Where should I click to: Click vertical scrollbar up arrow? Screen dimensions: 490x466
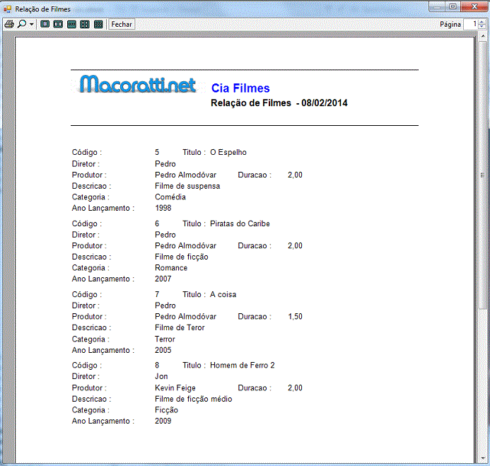(483, 36)
